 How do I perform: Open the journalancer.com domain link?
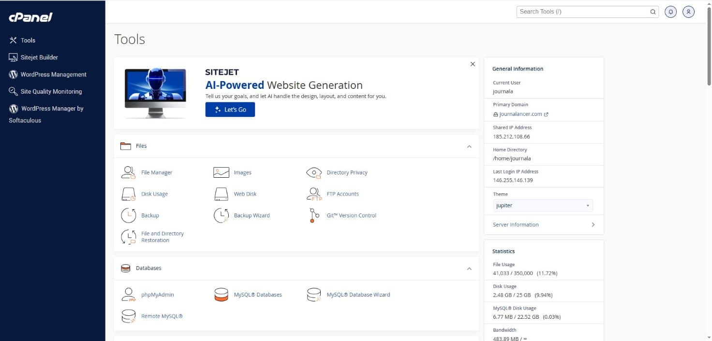520,114
